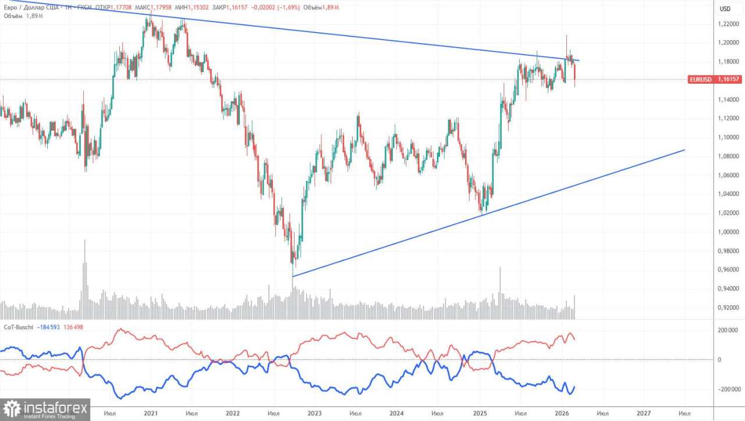
Task: Click the 0,98000 price axis label
Action: click(730, 251)
